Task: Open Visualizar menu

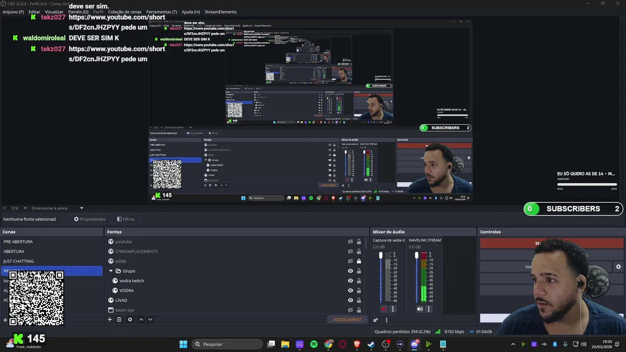Action: [x=54, y=12]
